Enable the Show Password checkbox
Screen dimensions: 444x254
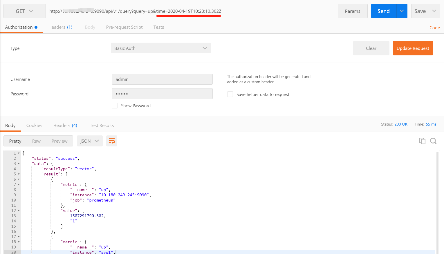pyautogui.click(x=115, y=106)
